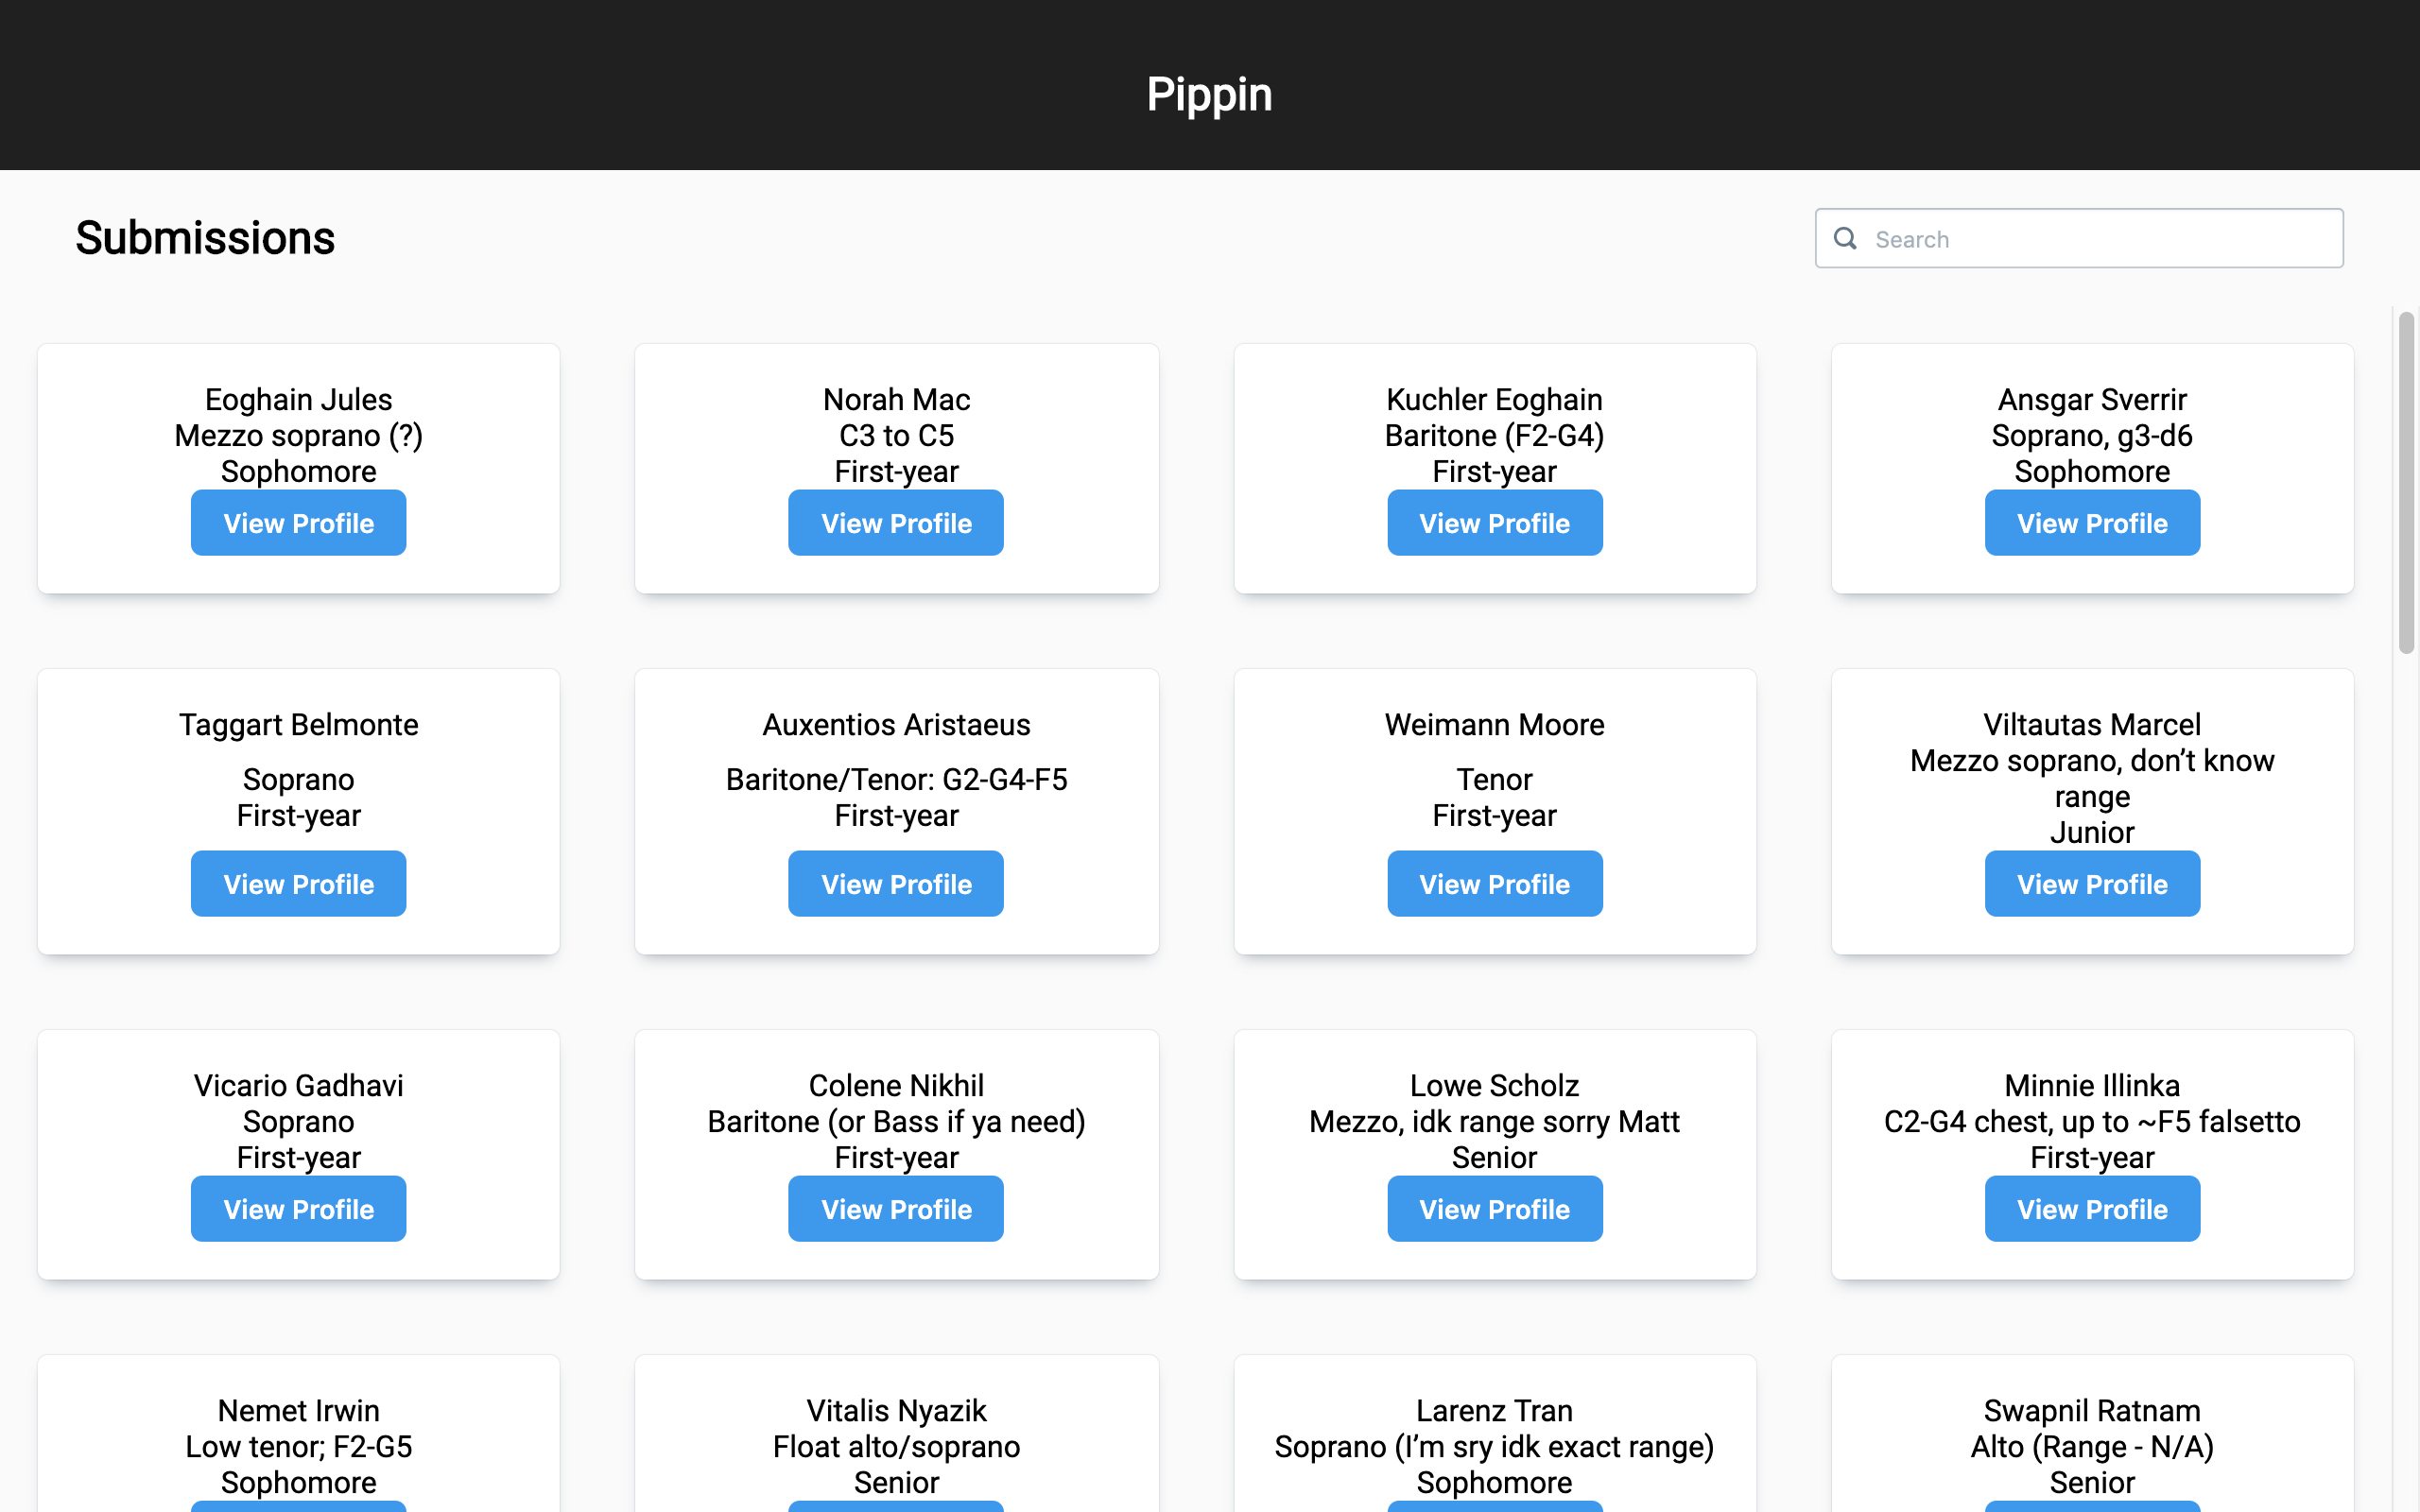The height and width of the screenshot is (1512, 2420).
Task: Open Norah Mac's profile
Action: (x=895, y=523)
